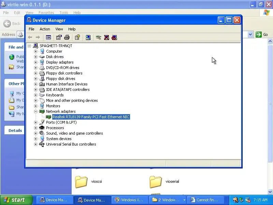Image resolution: width=273 pixels, height=205 pixels.
Task: Open the Help menu in Device Manager
Action: (x=72, y=29)
